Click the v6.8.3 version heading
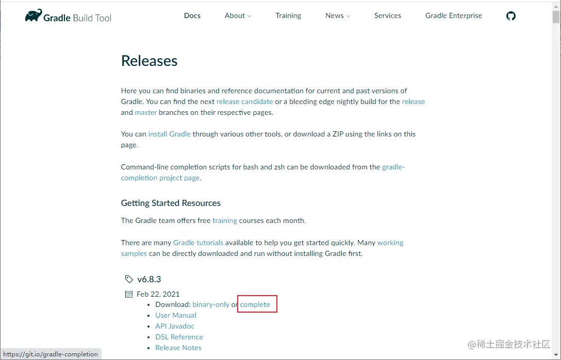561x360 pixels. coord(149,279)
